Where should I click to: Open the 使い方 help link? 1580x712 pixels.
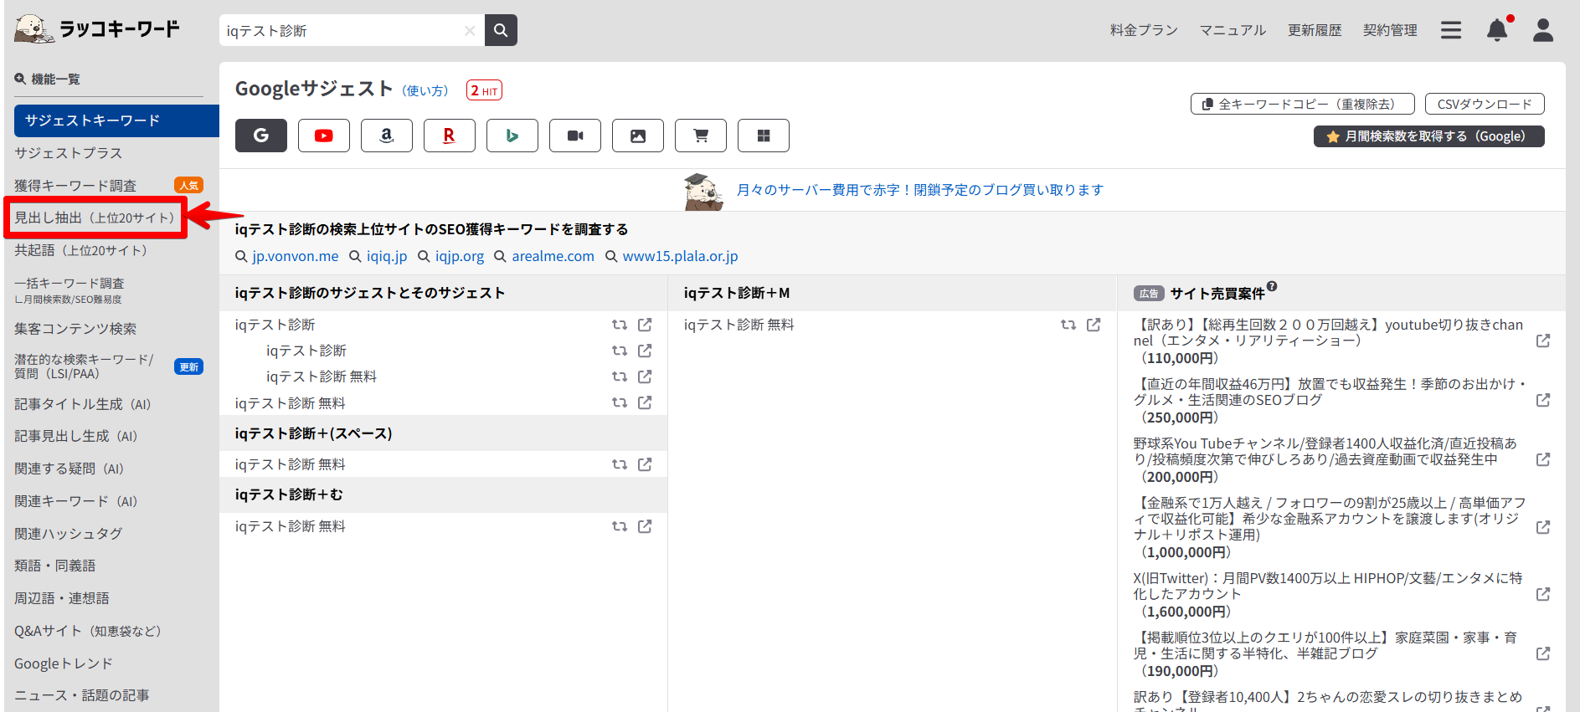click(425, 91)
